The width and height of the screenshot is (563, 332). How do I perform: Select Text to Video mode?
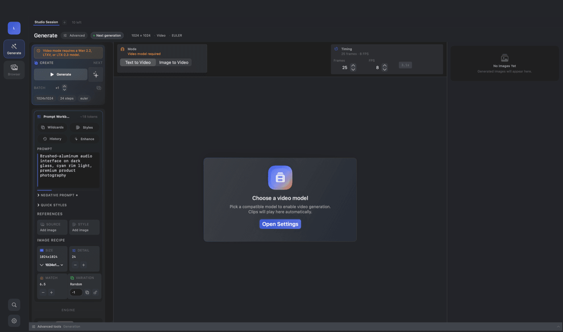click(x=138, y=63)
